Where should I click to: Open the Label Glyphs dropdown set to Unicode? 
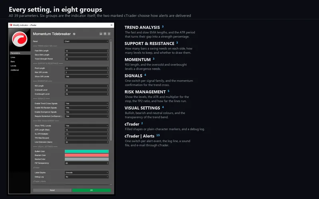[87, 173]
